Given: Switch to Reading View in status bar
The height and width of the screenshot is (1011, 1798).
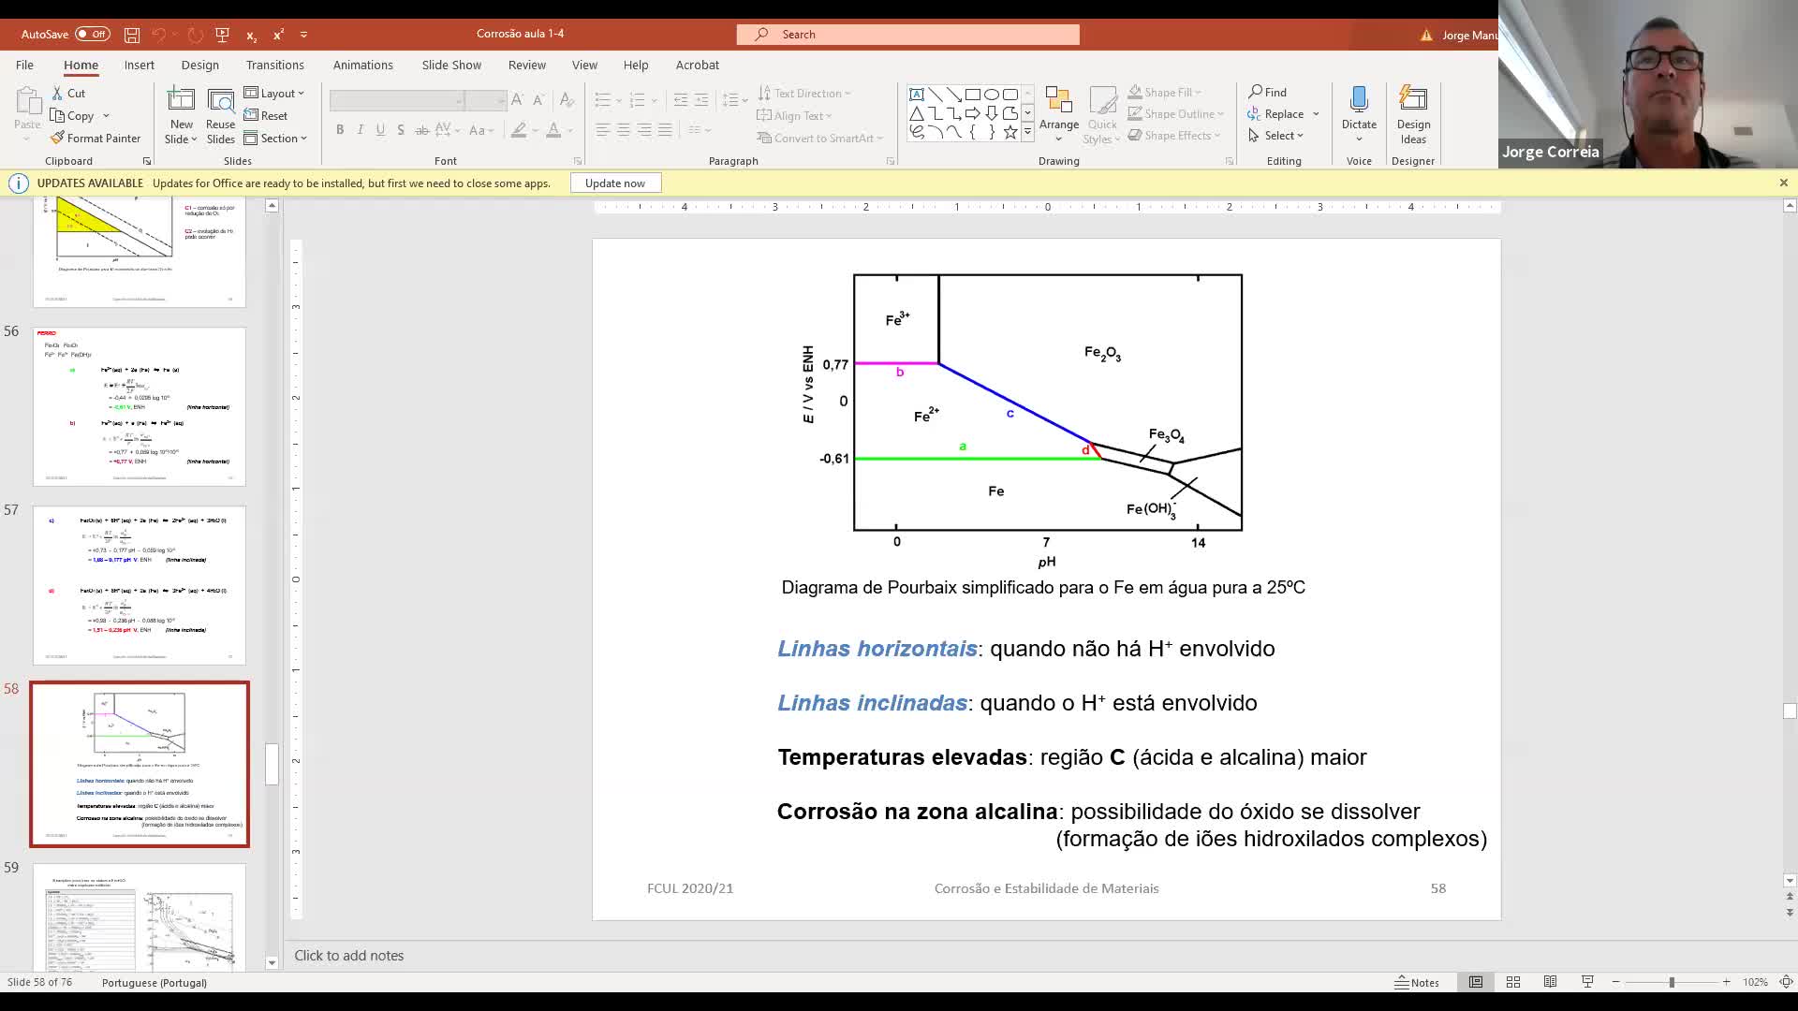Looking at the screenshot, I should tap(1550, 982).
